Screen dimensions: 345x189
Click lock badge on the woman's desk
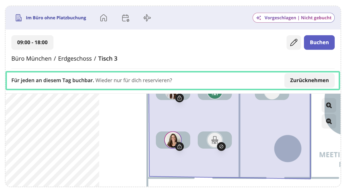click(179, 147)
